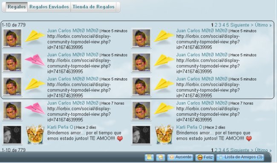Jump to Último page at top
277x163 pixels.
click(x=262, y=25)
